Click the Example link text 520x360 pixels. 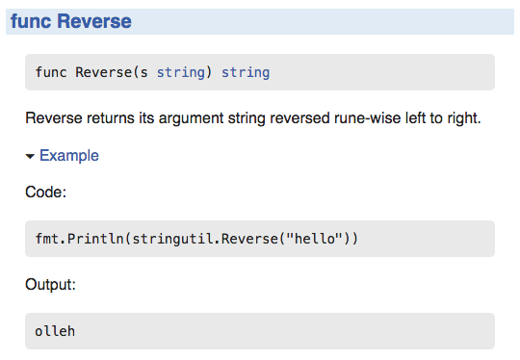(x=69, y=156)
